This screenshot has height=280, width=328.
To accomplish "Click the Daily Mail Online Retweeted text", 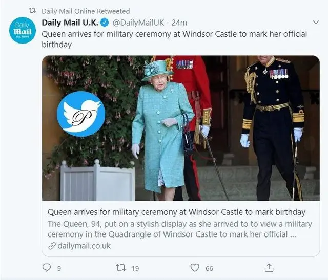I will 86,11.
